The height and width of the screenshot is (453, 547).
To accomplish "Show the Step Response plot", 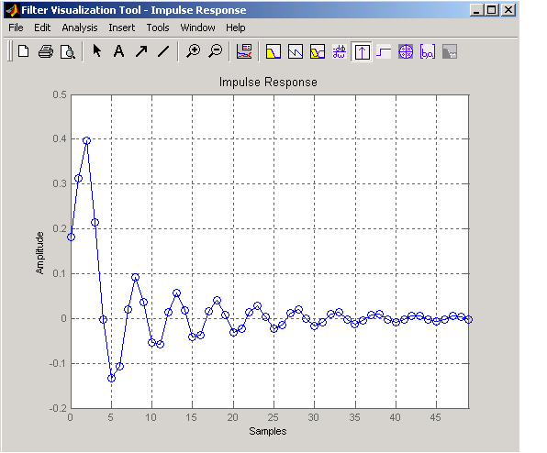I will point(384,51).
